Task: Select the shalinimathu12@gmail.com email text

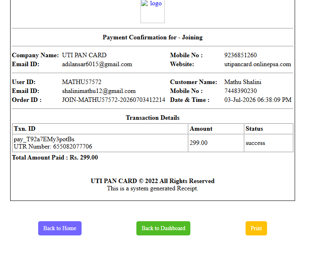Action: [x=99, y=91]
